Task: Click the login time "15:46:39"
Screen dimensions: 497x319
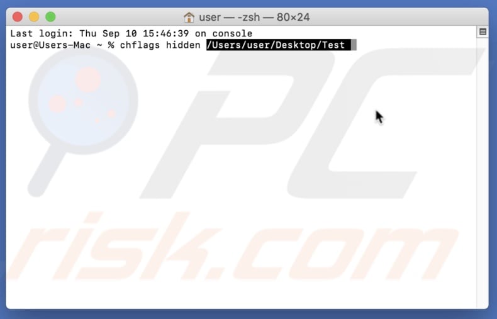Action: [166, 33]
